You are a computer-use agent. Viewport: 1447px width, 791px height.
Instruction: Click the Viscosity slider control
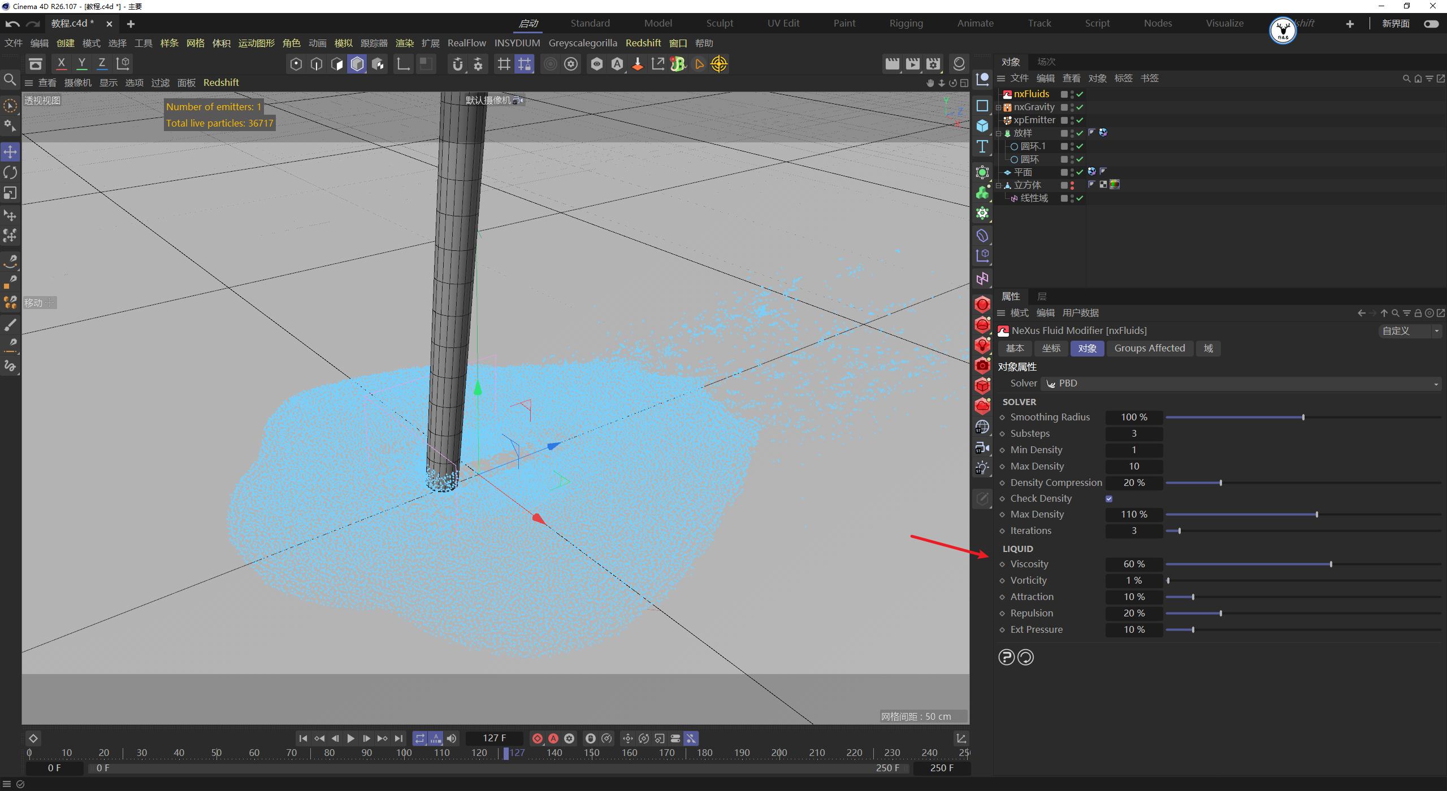tap(1331, 563)
